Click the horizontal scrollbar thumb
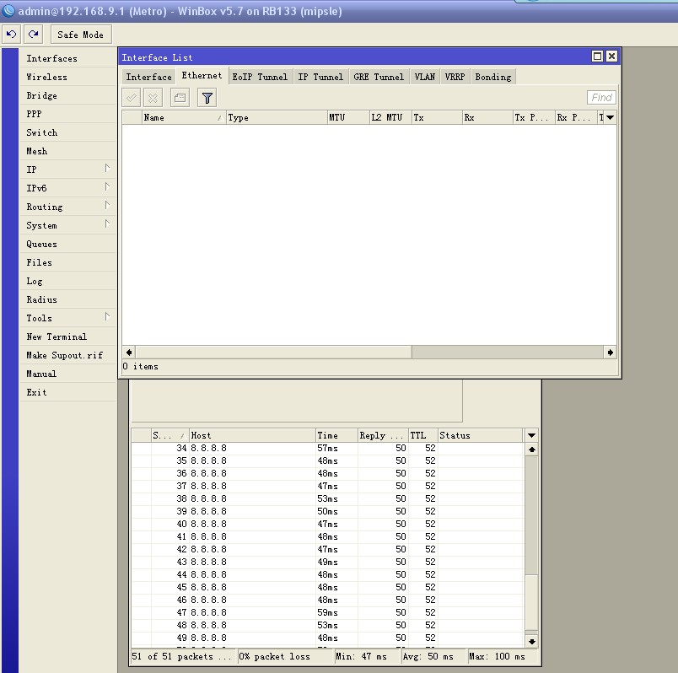Image resolution: width=678 pixels, height=673 pixels. pyautogui.click(x=273, y=353)
